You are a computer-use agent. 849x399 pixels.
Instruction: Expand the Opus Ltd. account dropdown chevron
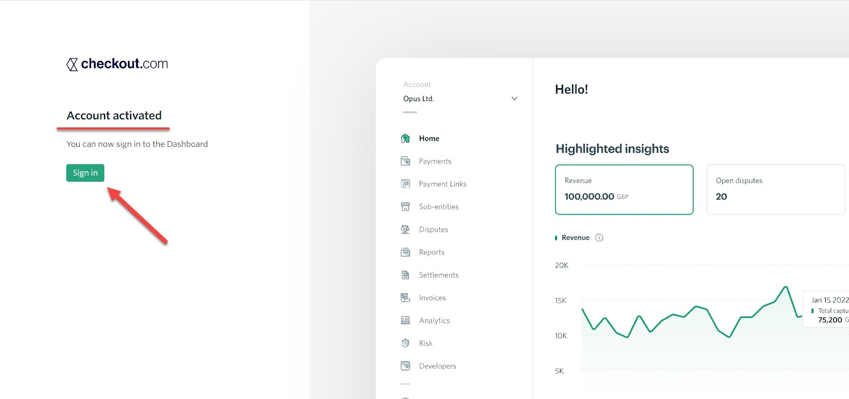coord(514,99)
